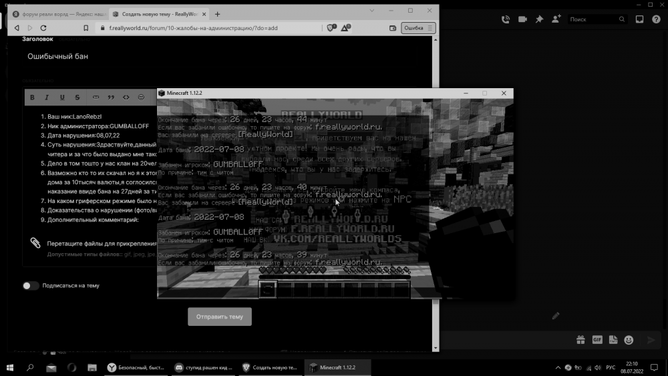Switch to Discord taskbar item
The image size is (668, 376).
click(204, 367)
